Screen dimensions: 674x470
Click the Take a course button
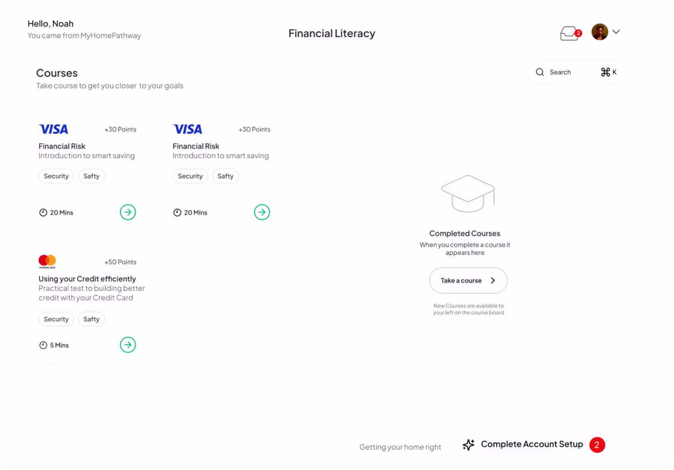[x=468, y=281]
